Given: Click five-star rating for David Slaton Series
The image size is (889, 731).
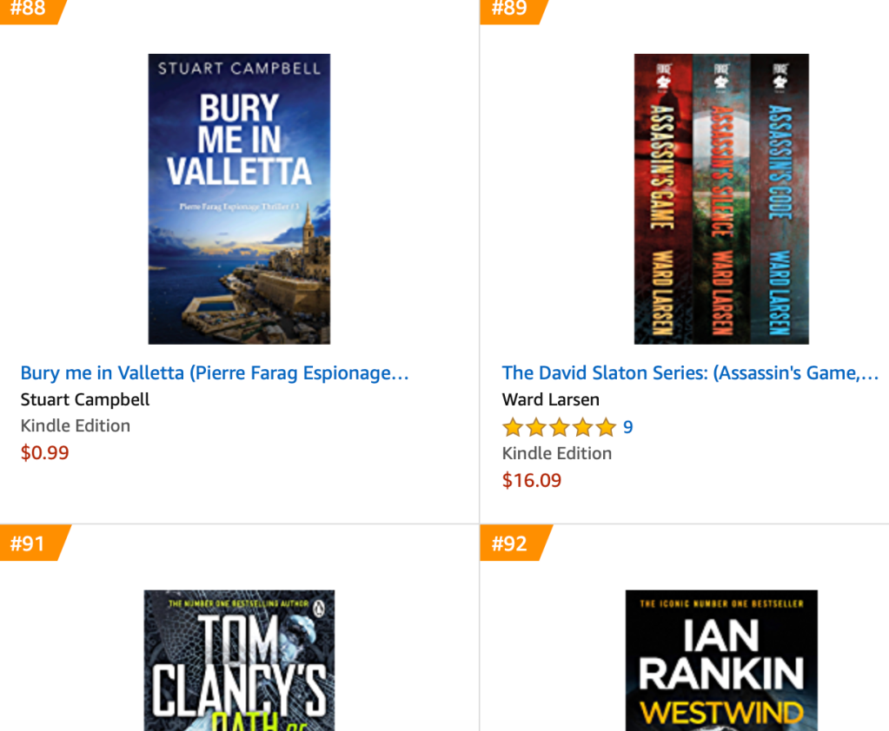Looking at the screenshot, I should 559,427.
